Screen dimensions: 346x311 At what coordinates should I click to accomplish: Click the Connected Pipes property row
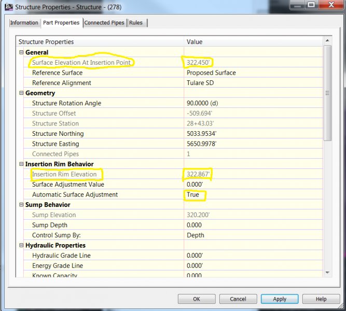173,154
